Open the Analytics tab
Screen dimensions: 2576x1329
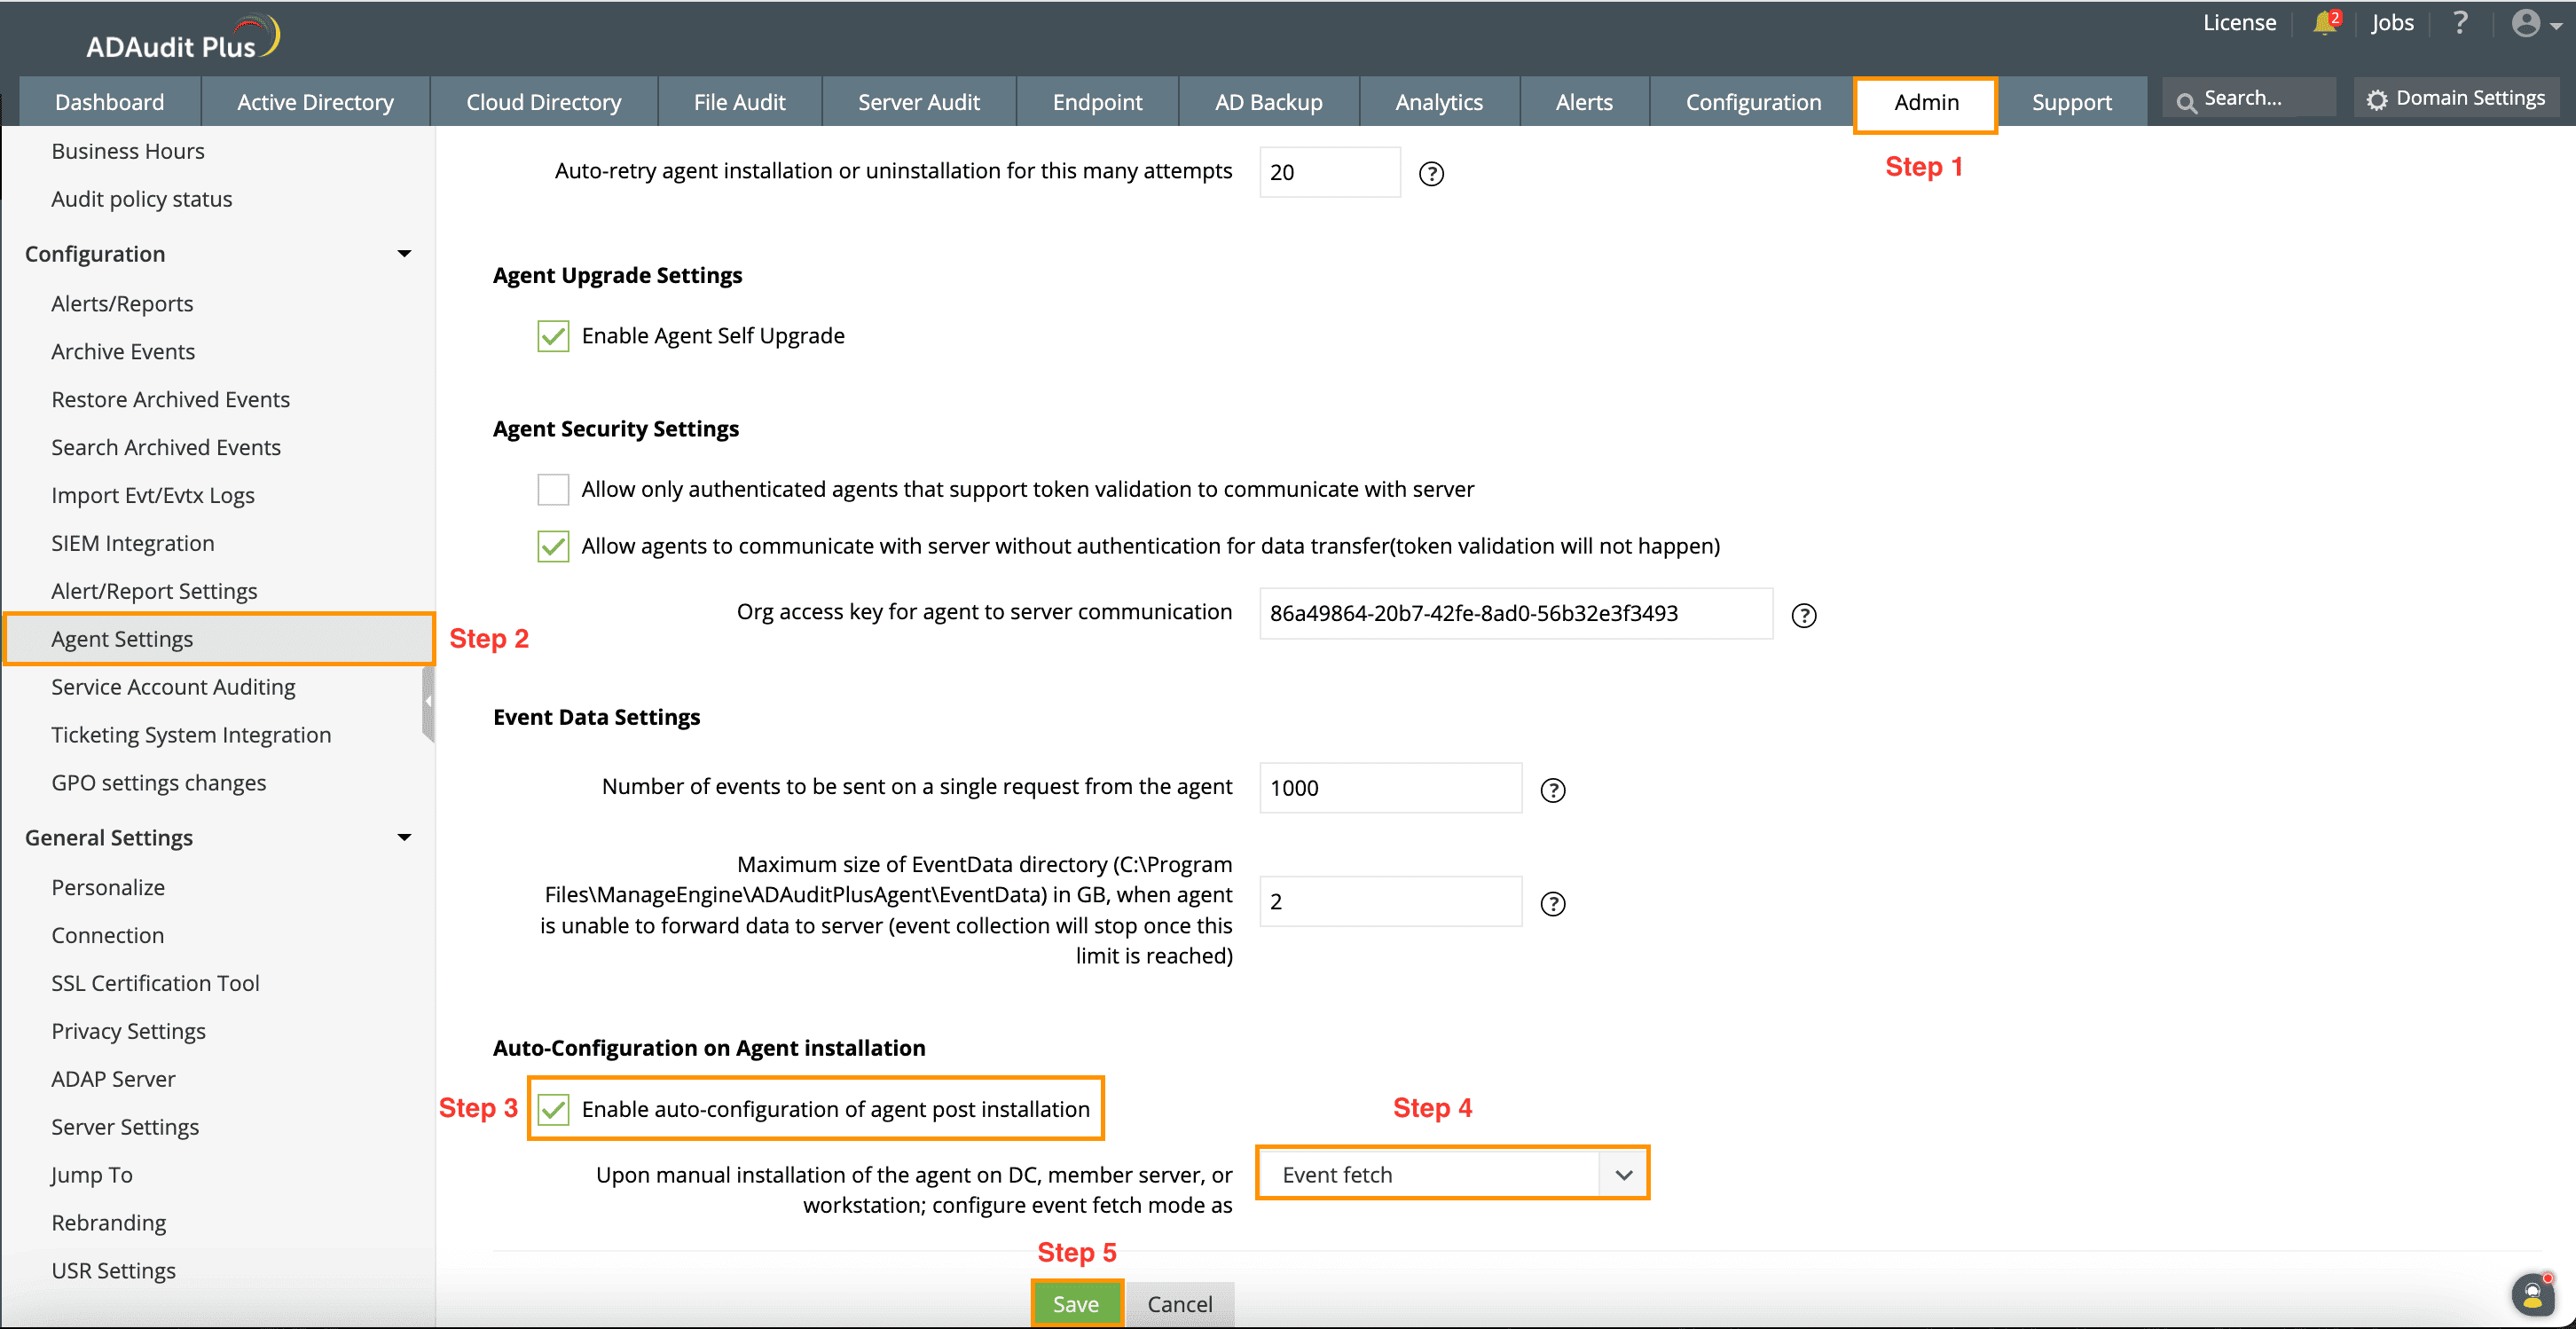(x=1438, y=102)
